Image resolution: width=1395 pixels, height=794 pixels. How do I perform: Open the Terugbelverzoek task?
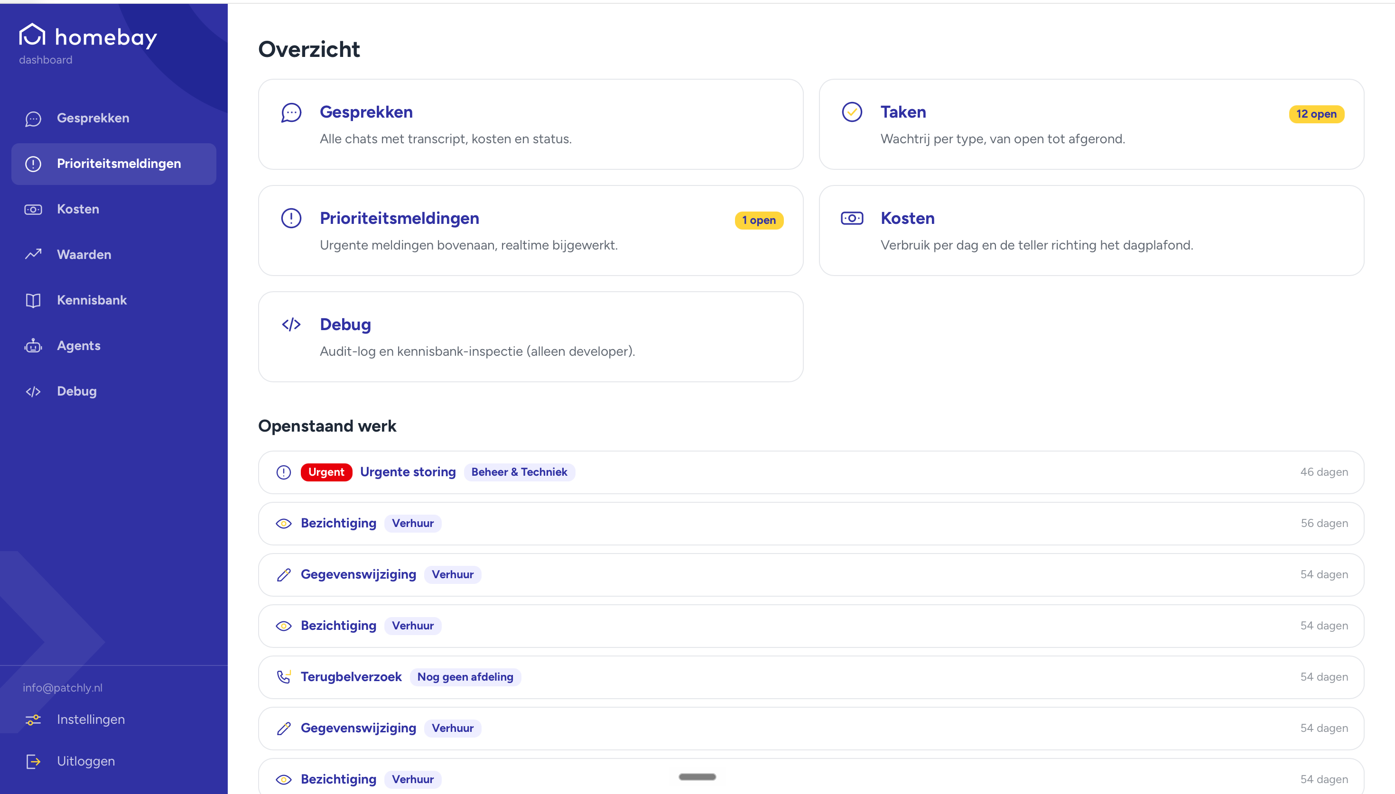pos(811,677)
